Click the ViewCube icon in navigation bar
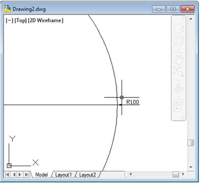This screenshot has width=200, height=184. [x=179, y=28]
